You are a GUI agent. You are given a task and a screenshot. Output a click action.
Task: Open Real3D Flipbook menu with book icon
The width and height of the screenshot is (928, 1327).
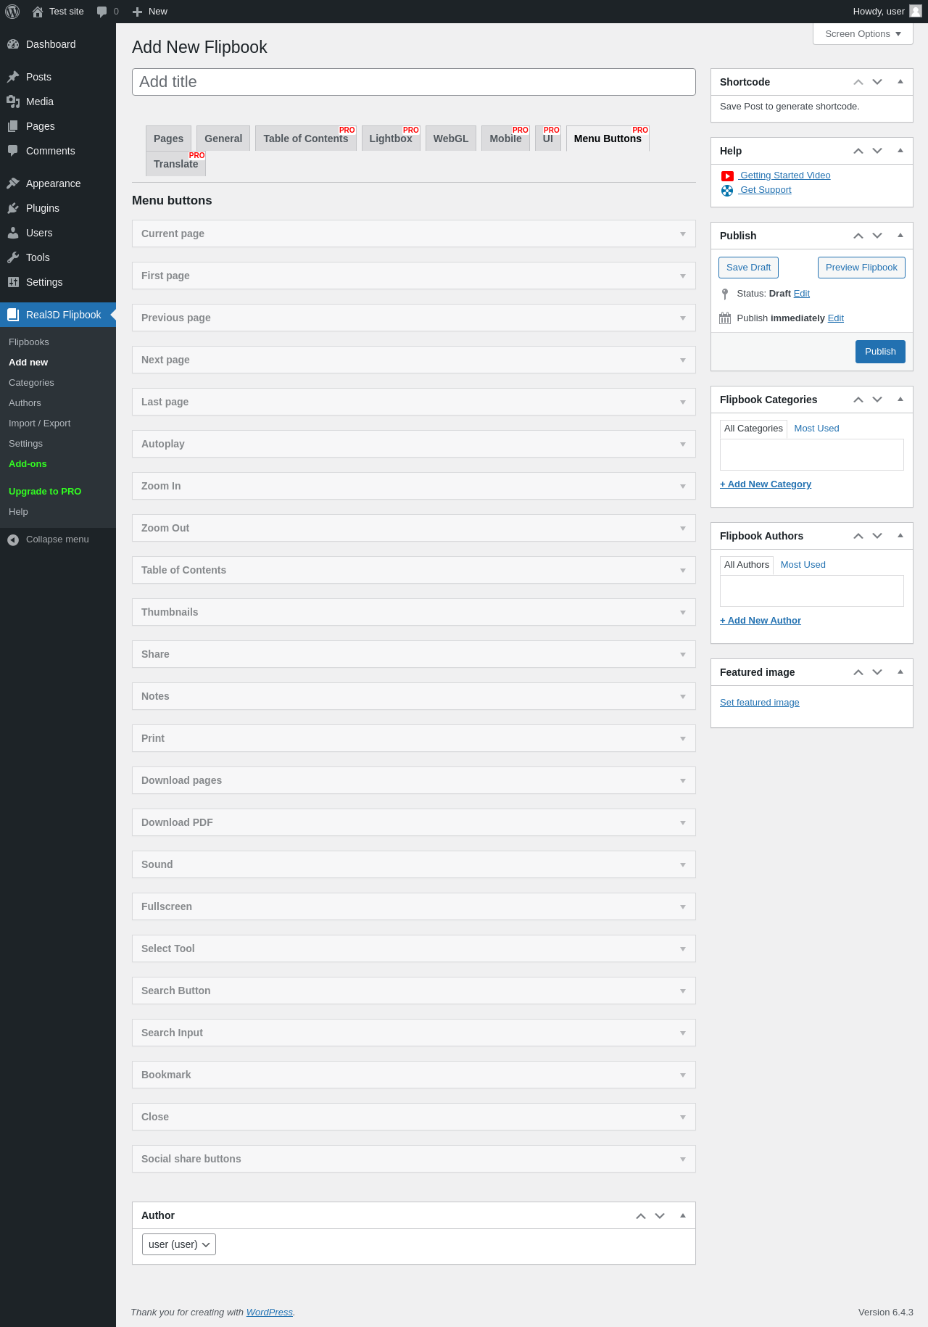(58, 315)
